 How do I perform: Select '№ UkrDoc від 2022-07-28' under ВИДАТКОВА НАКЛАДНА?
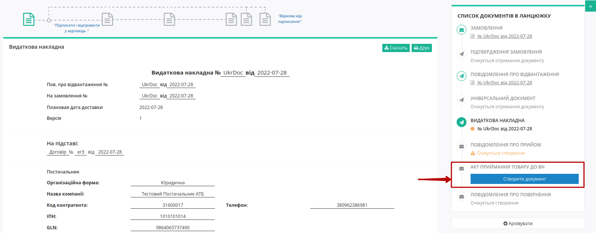click(504, 129)
